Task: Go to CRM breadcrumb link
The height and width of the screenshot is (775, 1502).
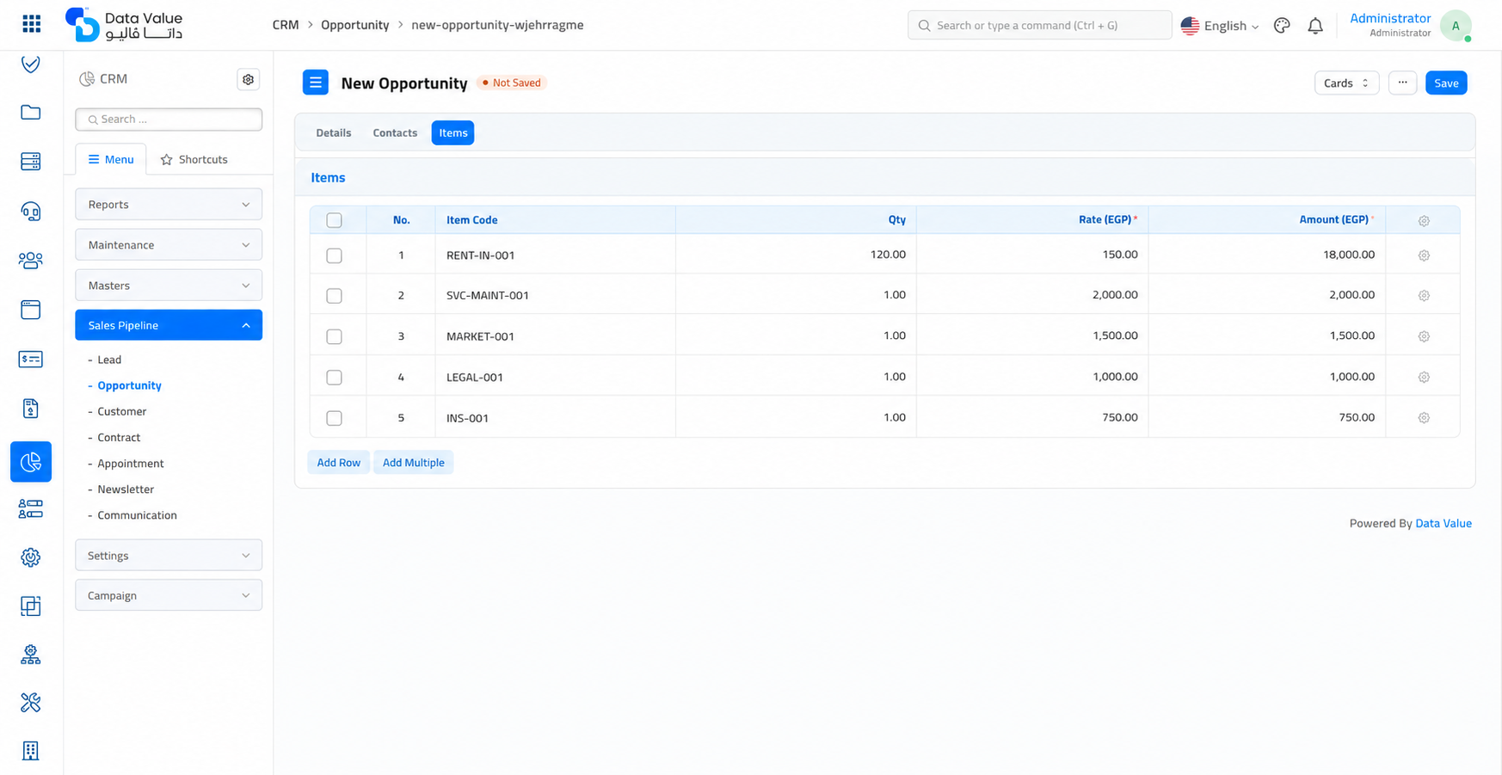Action: coord(286,25)
